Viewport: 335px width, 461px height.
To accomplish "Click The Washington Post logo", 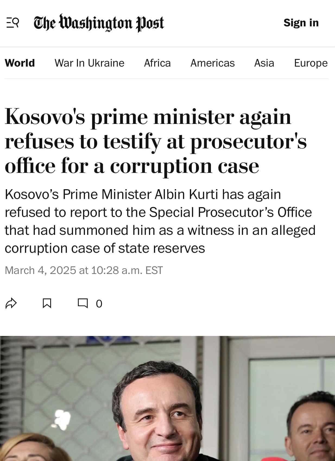I will point(99,23).
